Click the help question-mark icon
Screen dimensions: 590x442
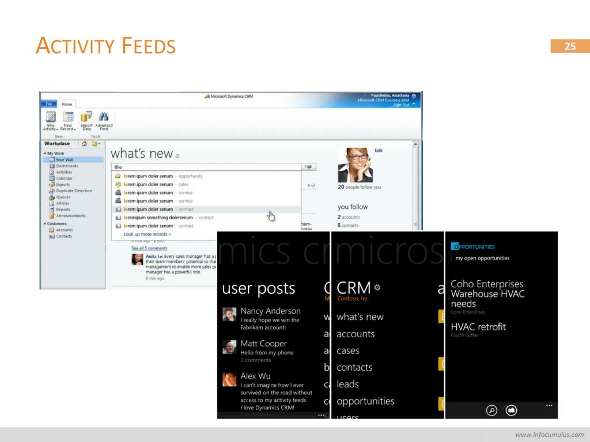point(414,96)
